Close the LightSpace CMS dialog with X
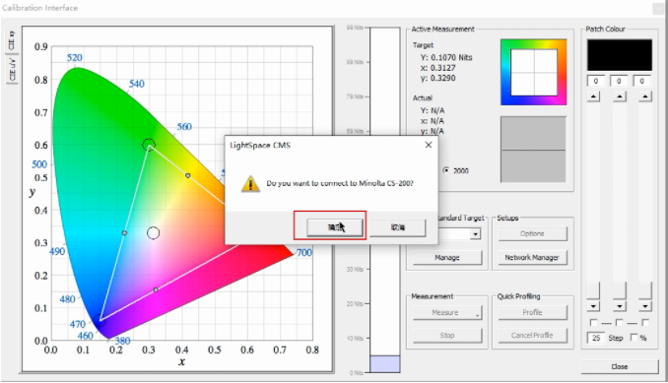Viewport: 668px width, 383px height. pos(429,145)
